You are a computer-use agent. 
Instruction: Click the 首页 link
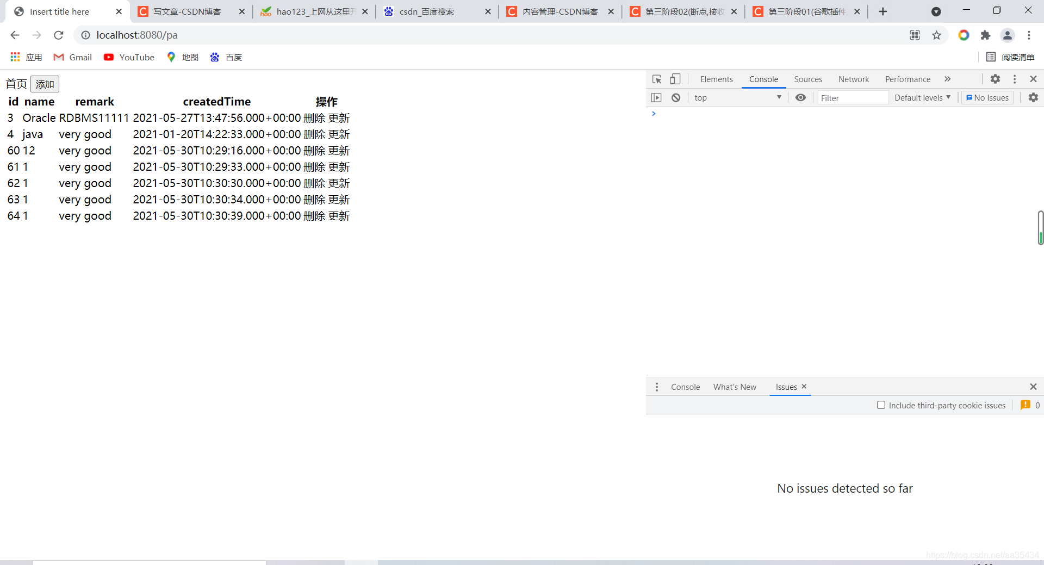[16, 84]
